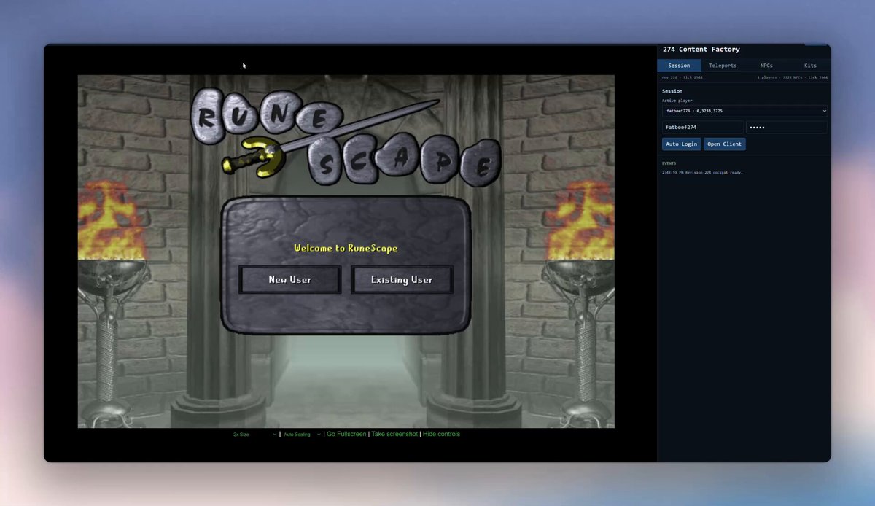875x506 pixels.
Task: Click the Go Fullscreen link
Action: coord(346,434)
